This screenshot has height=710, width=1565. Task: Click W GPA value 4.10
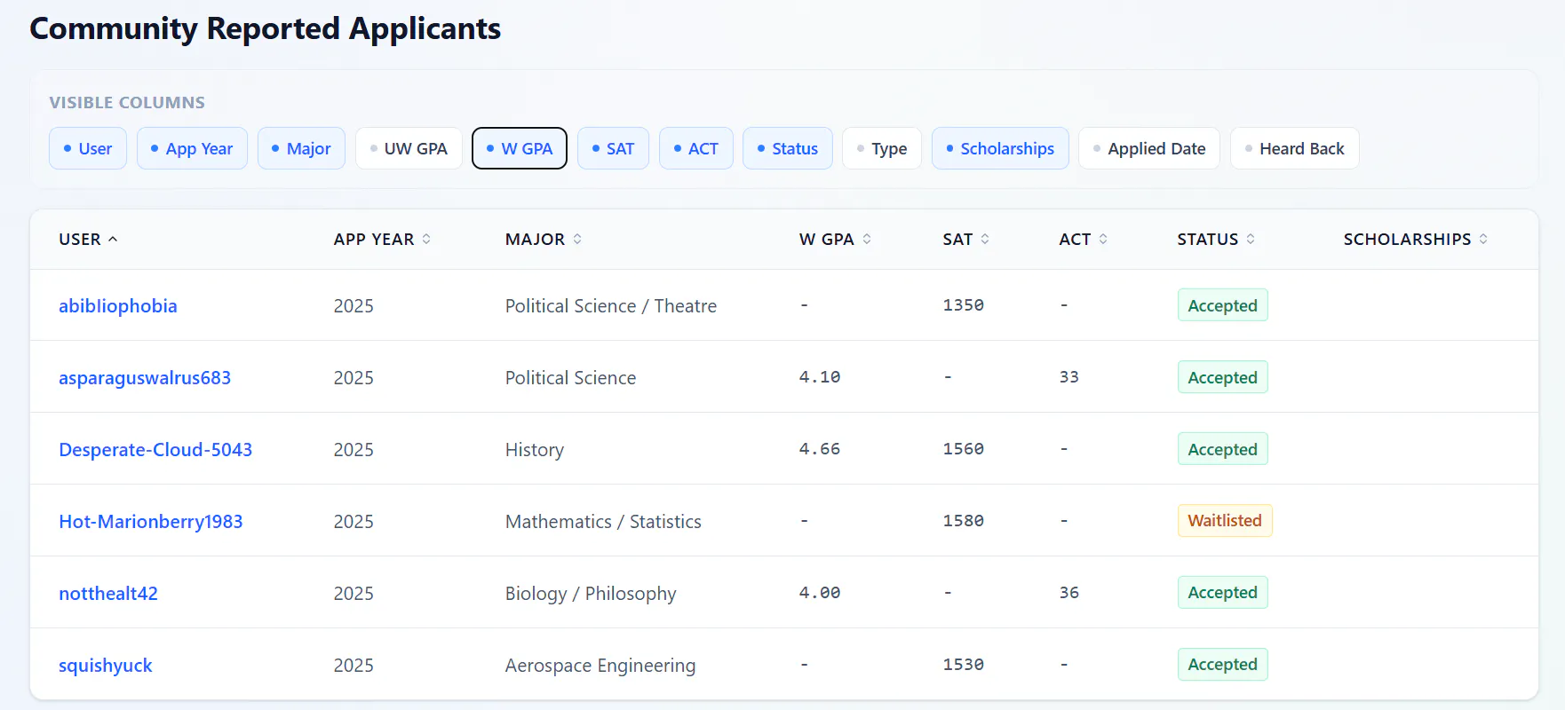(x=820, y=377)
